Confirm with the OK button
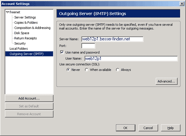186x136 pixels. tap(125, 128)
